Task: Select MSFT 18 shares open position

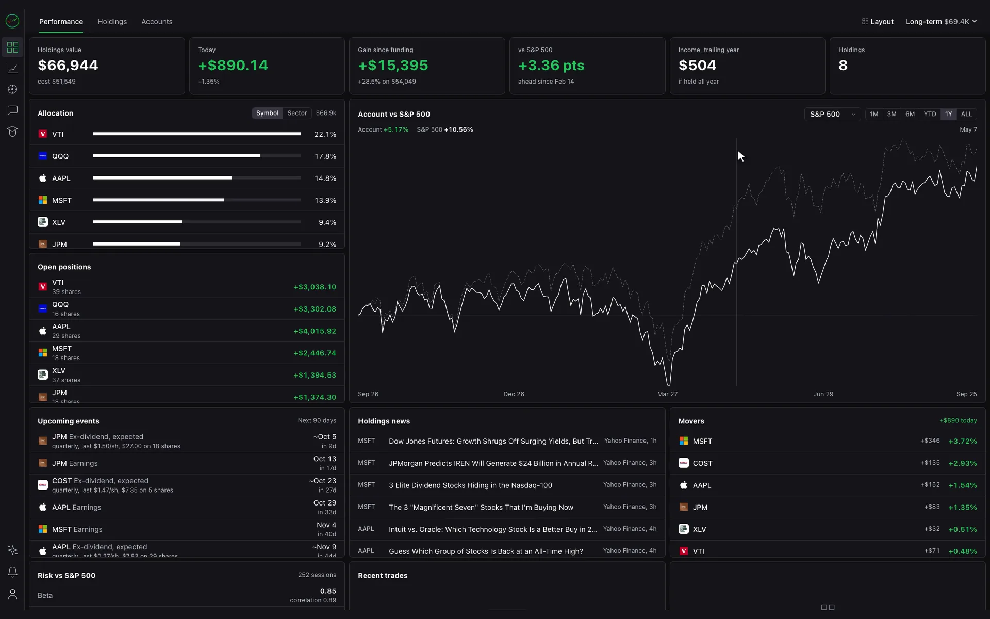Action: [x=187, y=353]
